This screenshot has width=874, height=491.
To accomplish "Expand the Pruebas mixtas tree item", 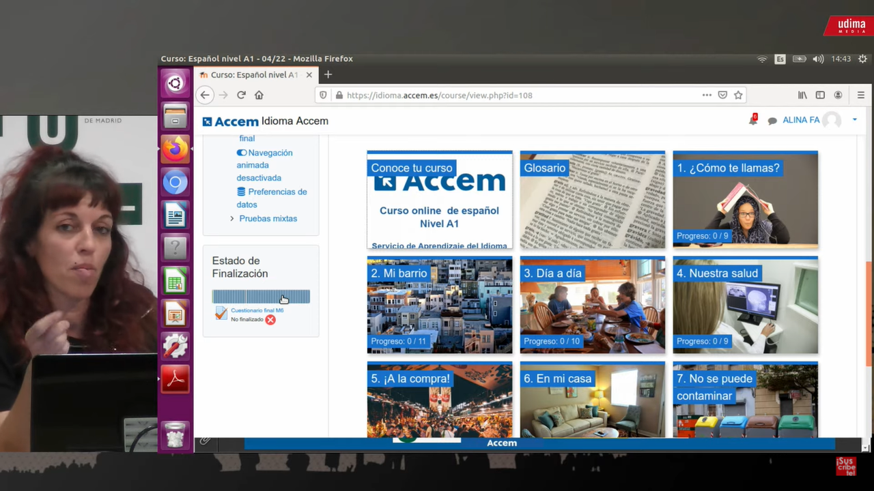I will pyautogui.click(x=232, y=218).
